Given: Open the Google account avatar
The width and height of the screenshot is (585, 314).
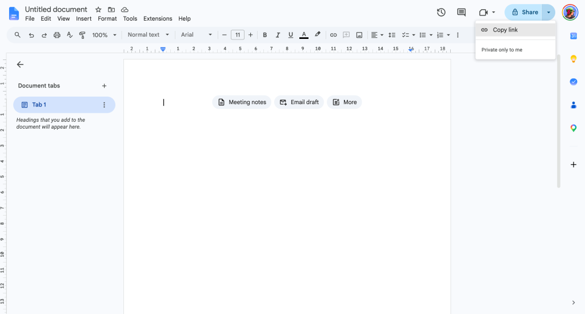Looking at the screenshot, I should (x=570, y=13).
